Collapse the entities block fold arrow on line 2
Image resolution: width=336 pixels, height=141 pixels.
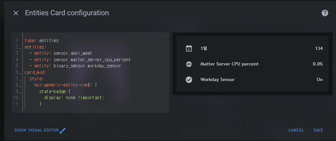[20, 49]
